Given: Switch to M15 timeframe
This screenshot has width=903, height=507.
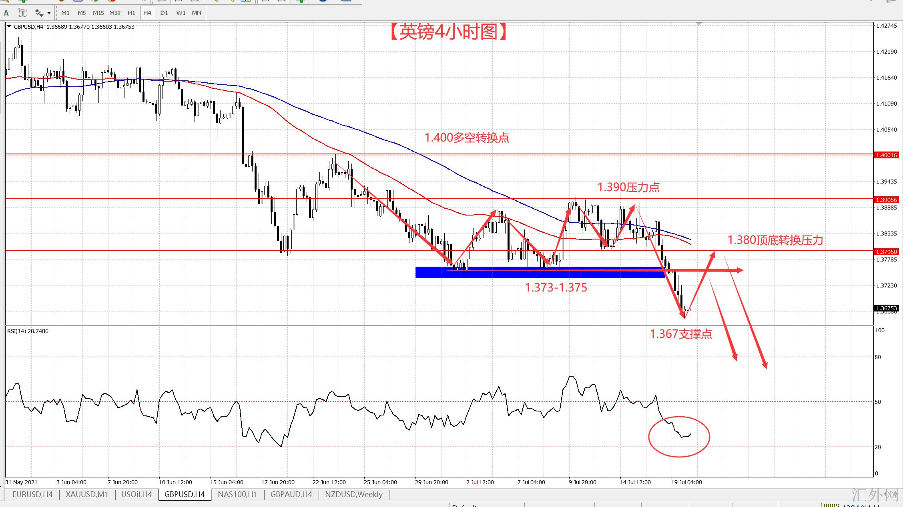Looking at the screenshot, I should pos(98,13).
